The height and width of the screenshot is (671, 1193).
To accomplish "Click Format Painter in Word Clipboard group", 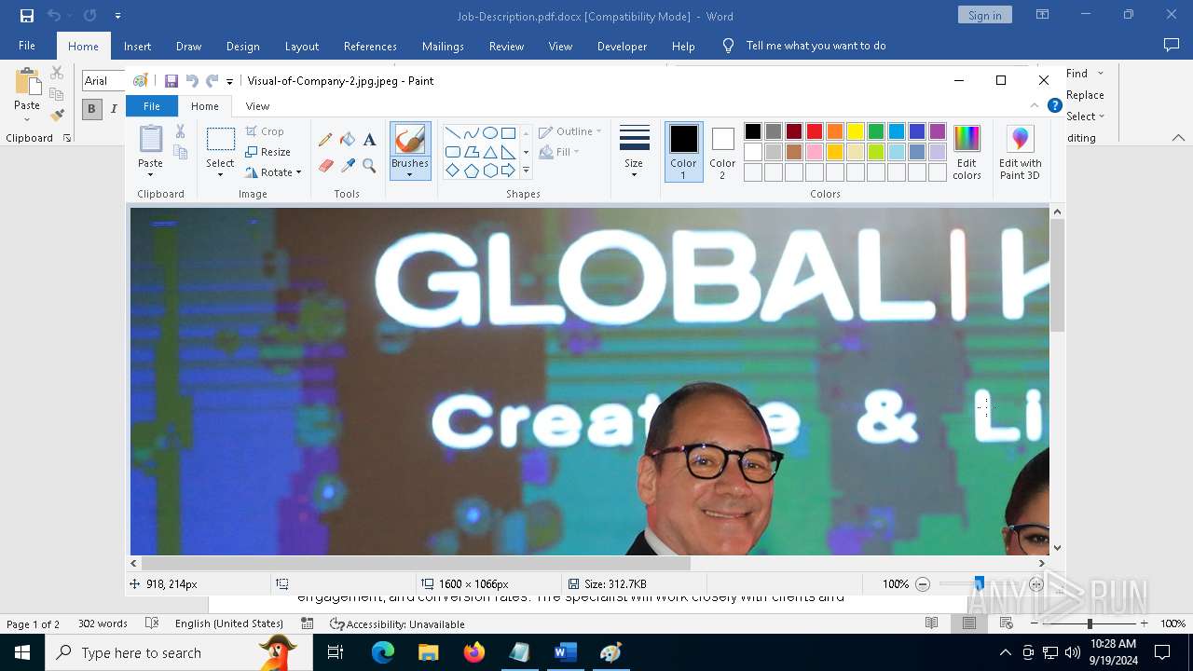I will 57,116.
